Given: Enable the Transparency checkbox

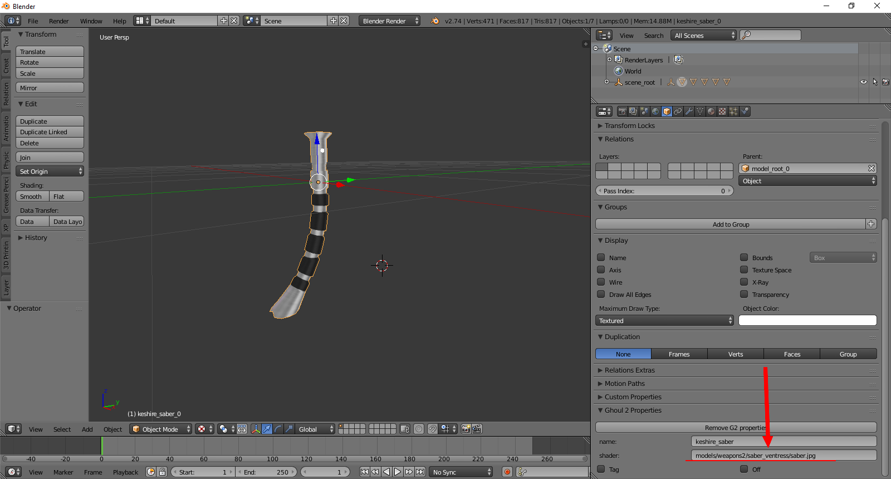Looking at the screenshot, I should coord(744,294).
